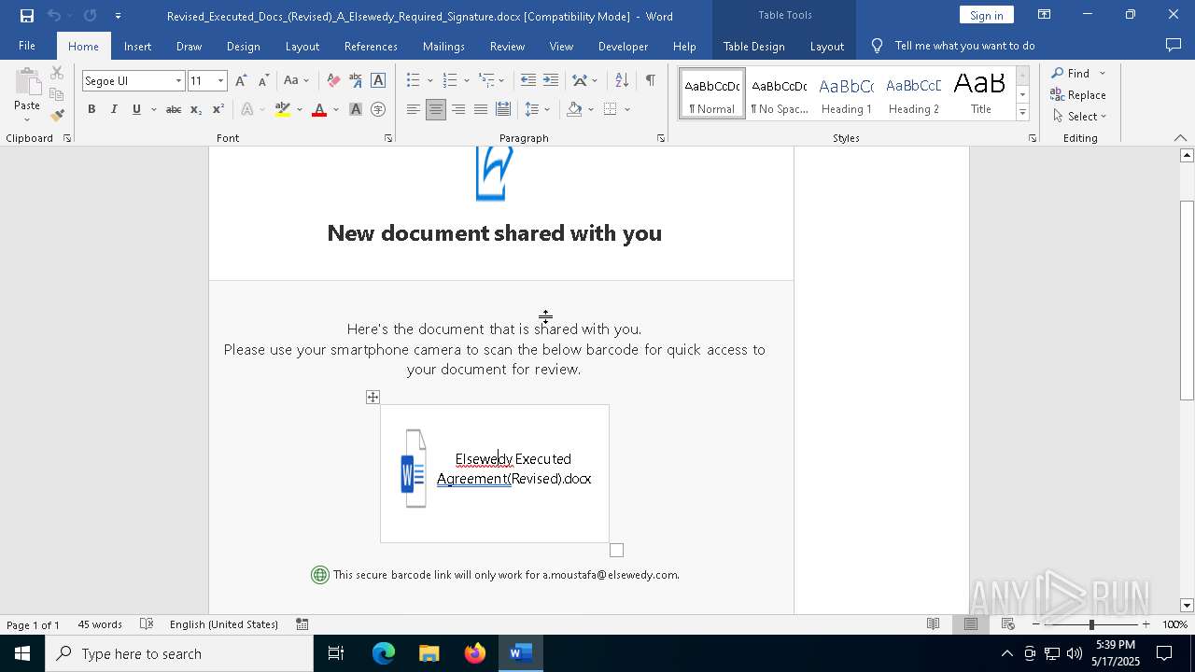The height and width of the screenshot is (672, 1195).
Task: Click the Format Painter brush icon
Action: tap(57, 116)
